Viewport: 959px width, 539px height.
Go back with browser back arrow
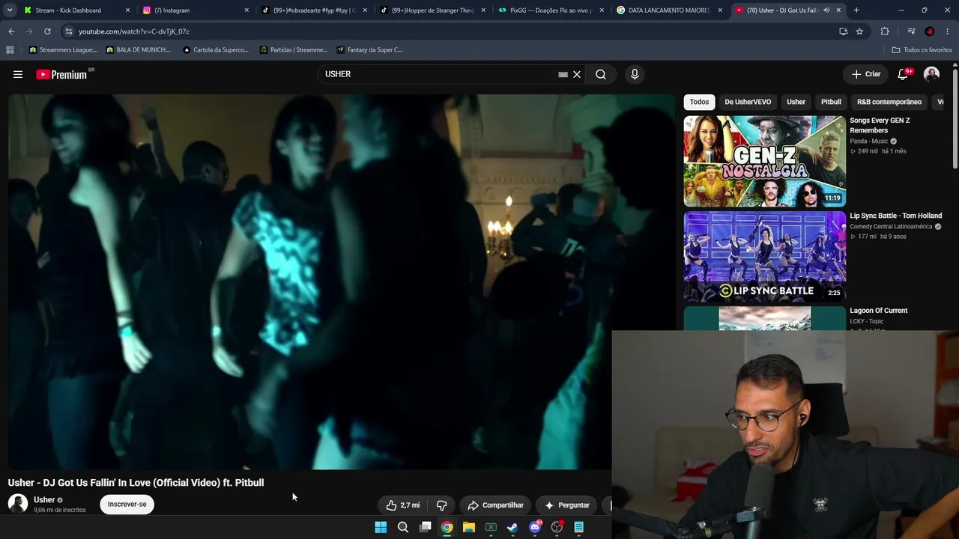(11, 31)
